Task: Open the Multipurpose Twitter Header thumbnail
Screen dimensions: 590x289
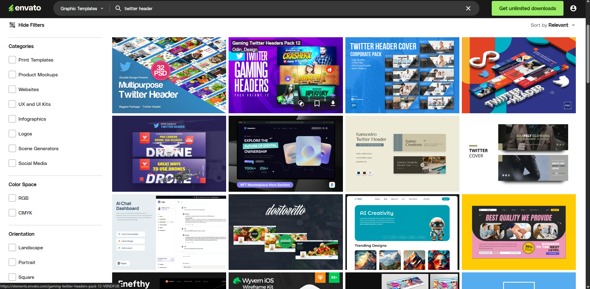Action: [x=169, y=75]
